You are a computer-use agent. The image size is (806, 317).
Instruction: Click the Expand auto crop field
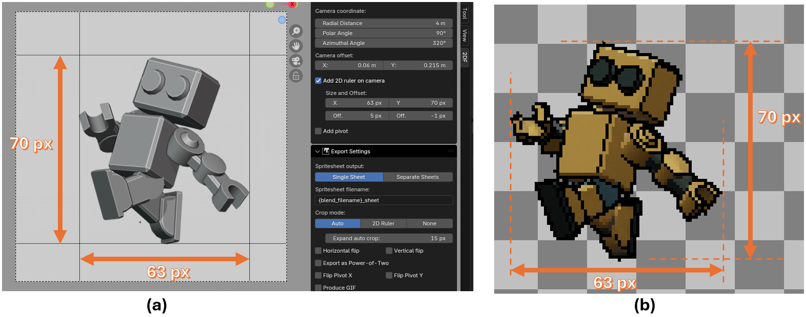click(389, 238)
